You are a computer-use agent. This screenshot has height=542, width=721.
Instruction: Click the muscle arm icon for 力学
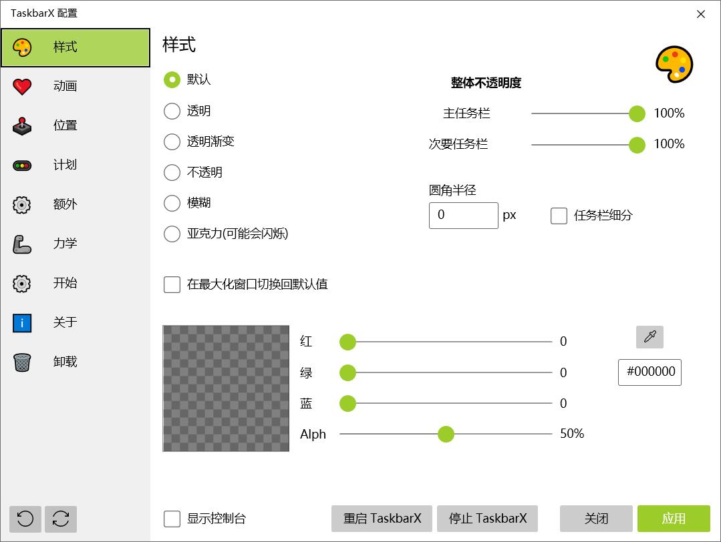pyautogui.click(x=22, y=244)
